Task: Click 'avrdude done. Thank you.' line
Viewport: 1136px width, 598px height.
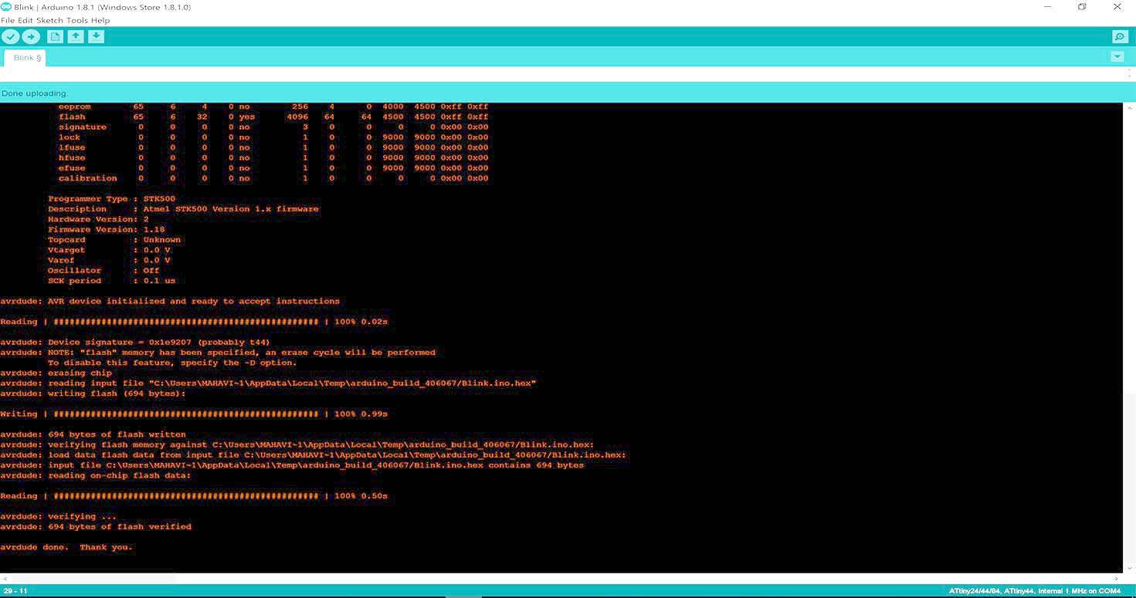Action: click(67, 547)
